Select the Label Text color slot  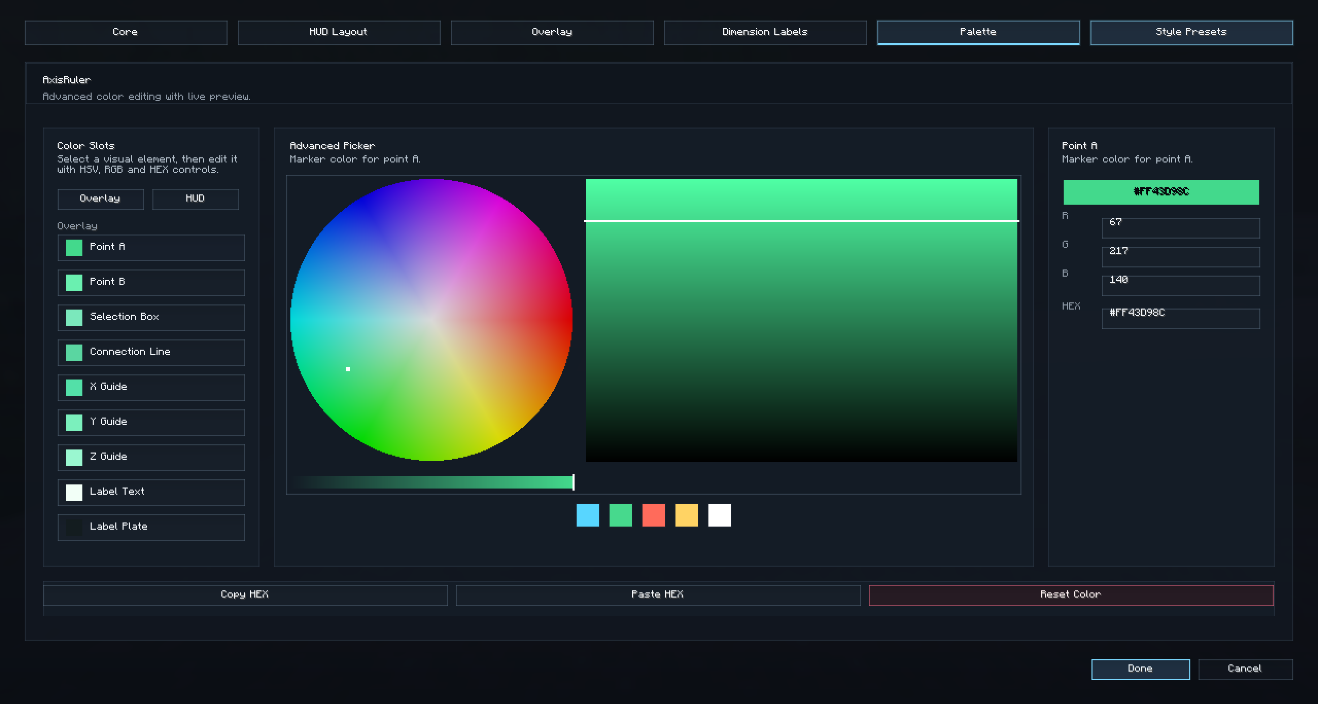[x=151, y=492]
